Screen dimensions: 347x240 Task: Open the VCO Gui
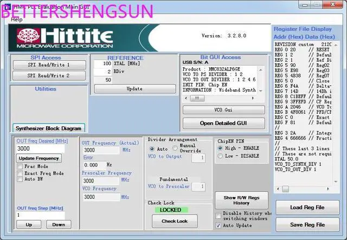click(x=223, y=110)
